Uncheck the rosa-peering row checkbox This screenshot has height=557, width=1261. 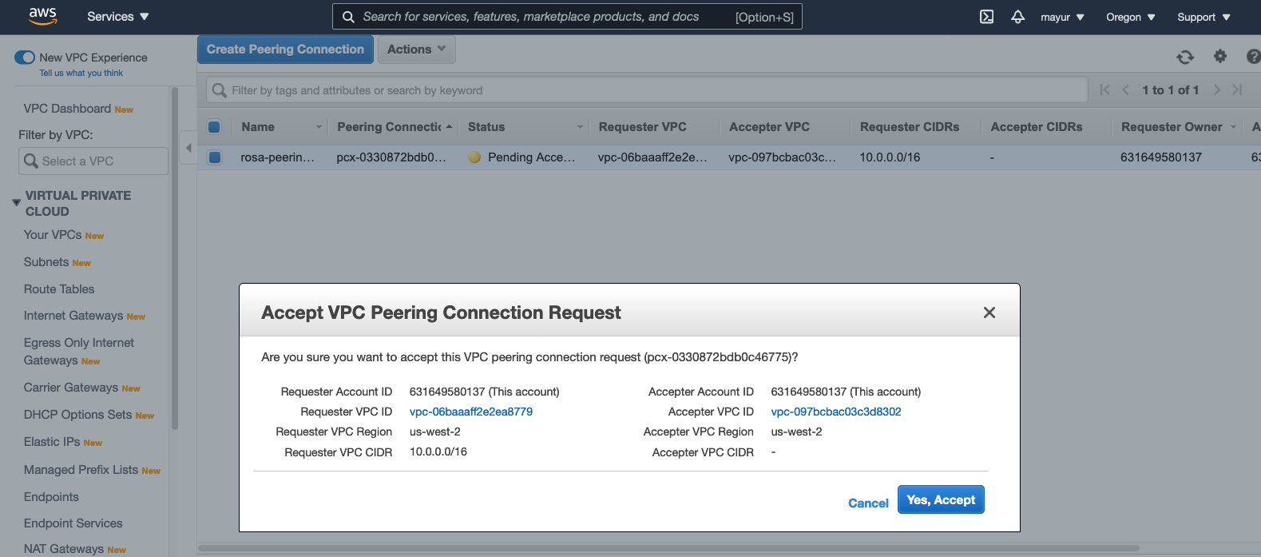pyautogui.click(x=215, y=157)
